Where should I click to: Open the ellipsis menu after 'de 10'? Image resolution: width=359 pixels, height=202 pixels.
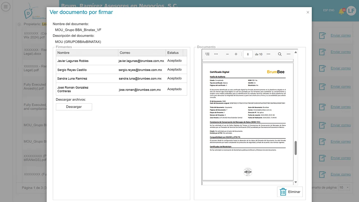point(268,54)
